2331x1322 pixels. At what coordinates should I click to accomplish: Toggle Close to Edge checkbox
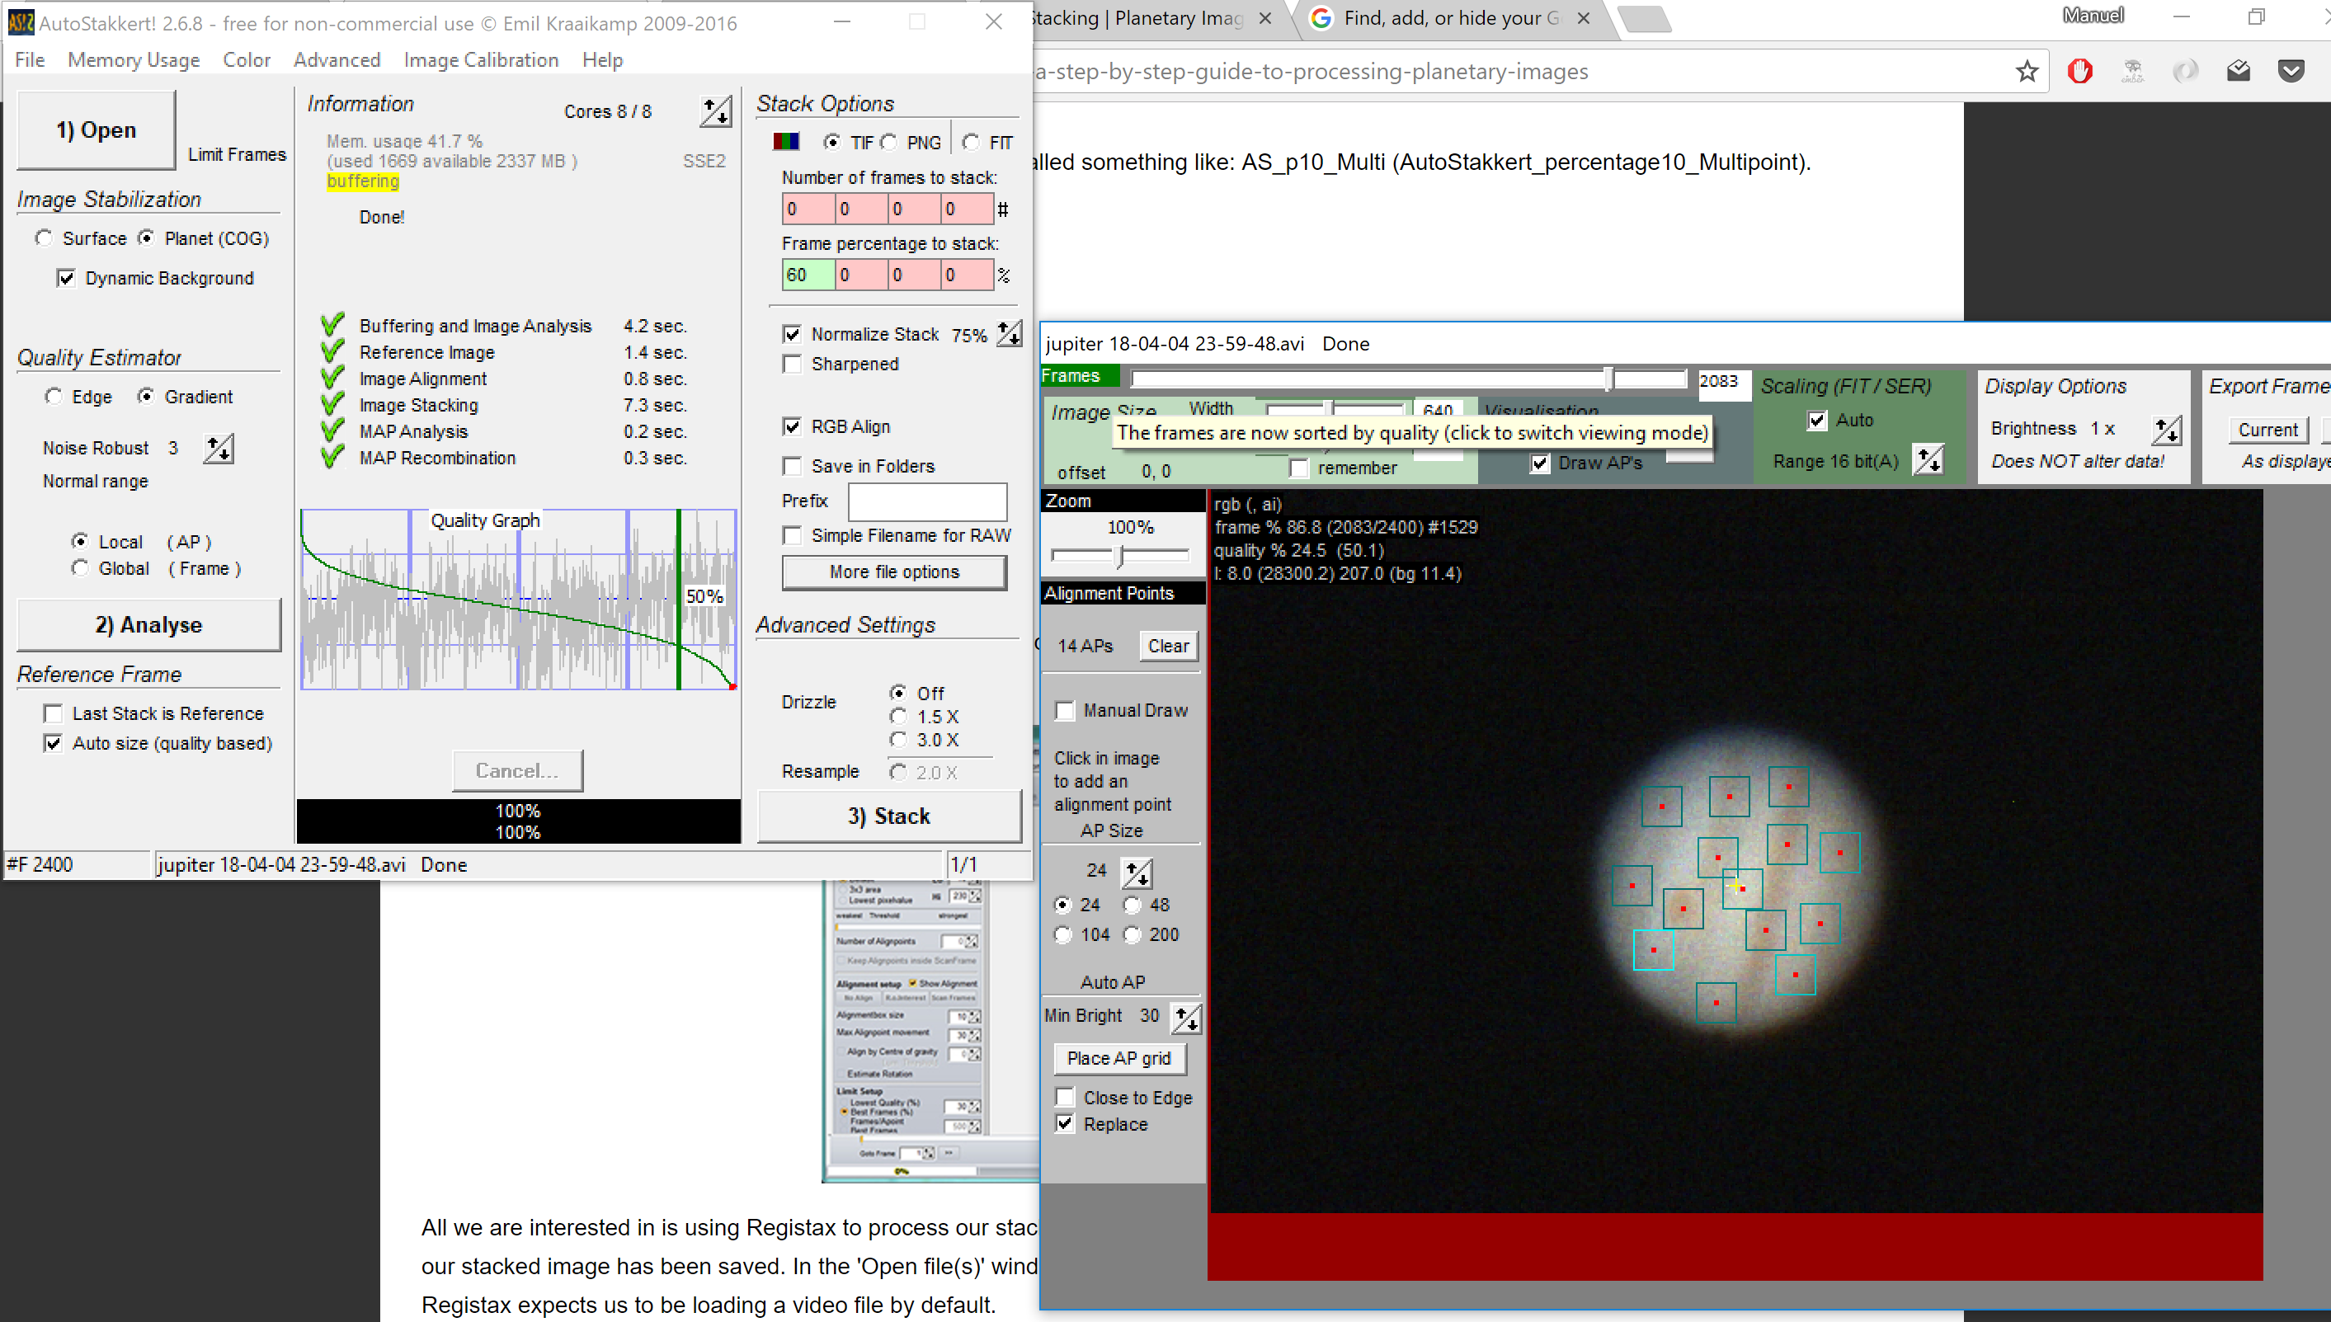point(1065,1097)
